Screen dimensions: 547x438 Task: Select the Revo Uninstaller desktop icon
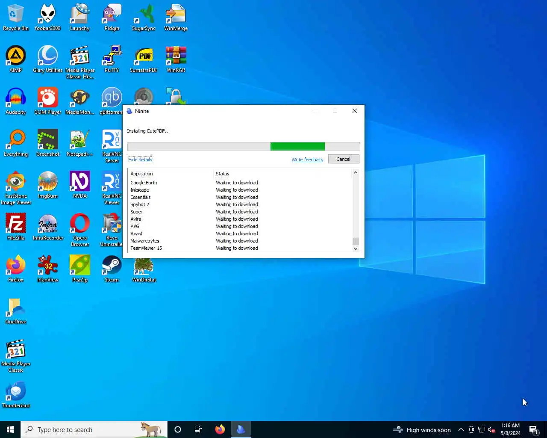tap(112, 230)
